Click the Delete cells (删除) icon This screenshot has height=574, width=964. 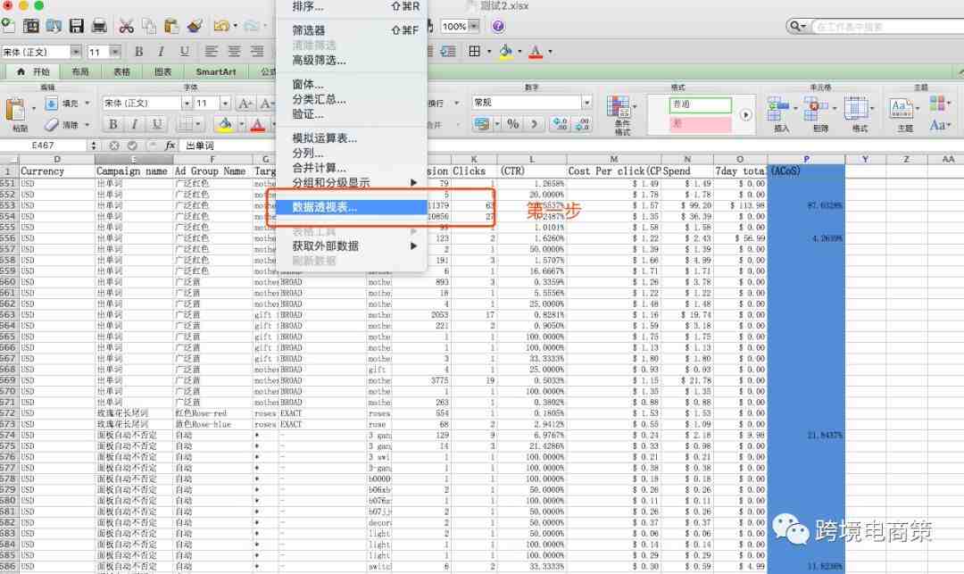[x=817, y=110]
